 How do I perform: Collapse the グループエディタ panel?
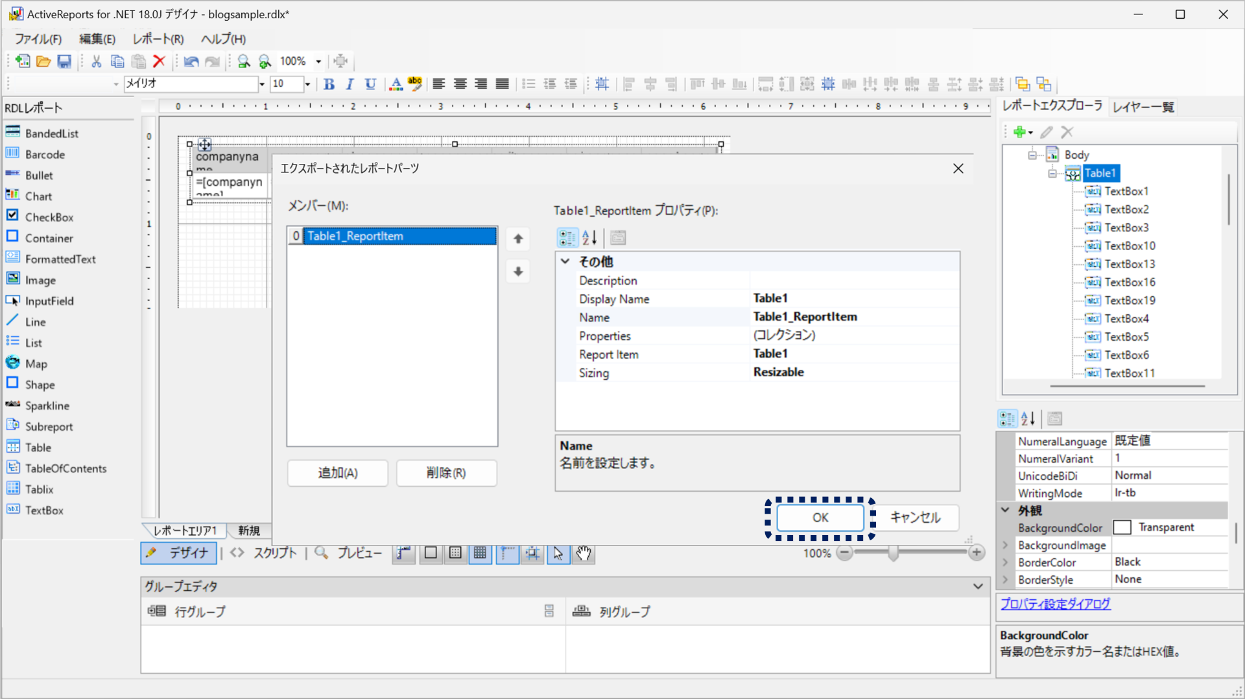click(978, 586)
